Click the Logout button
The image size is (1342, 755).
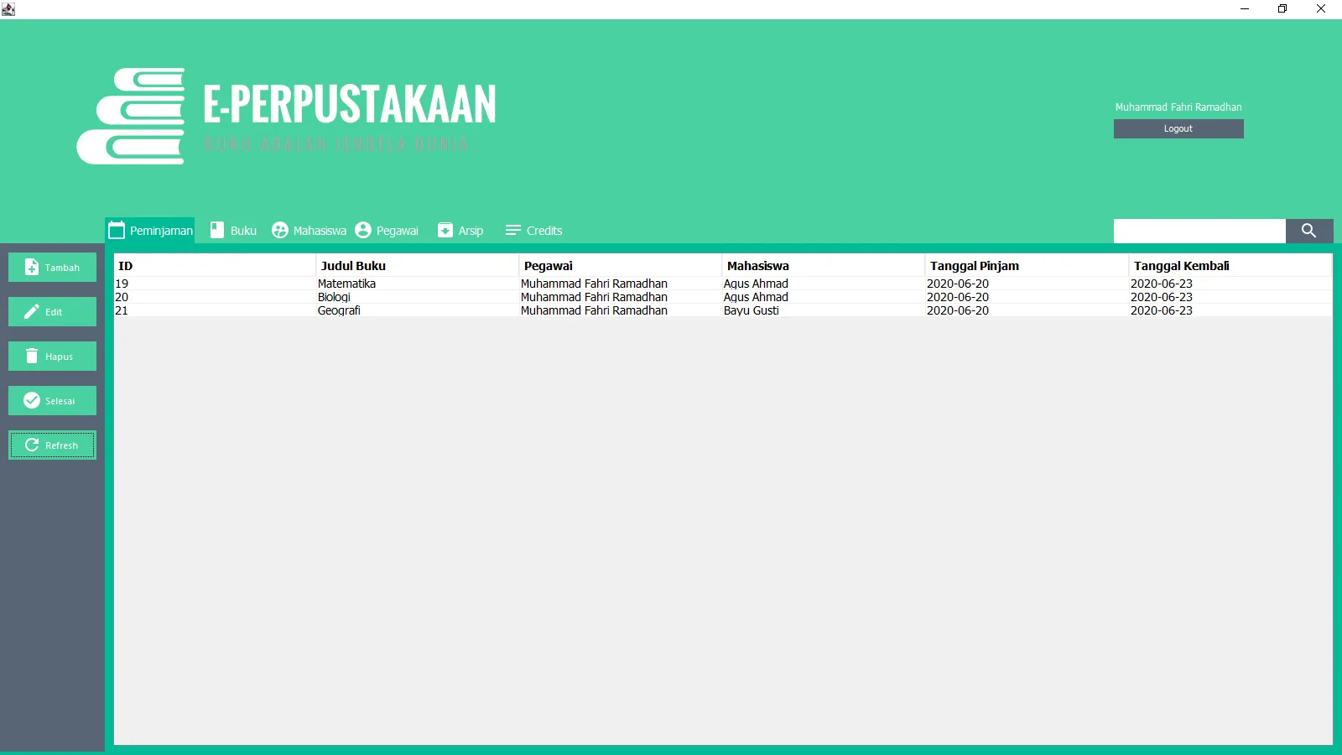[x=1178, y=128]
